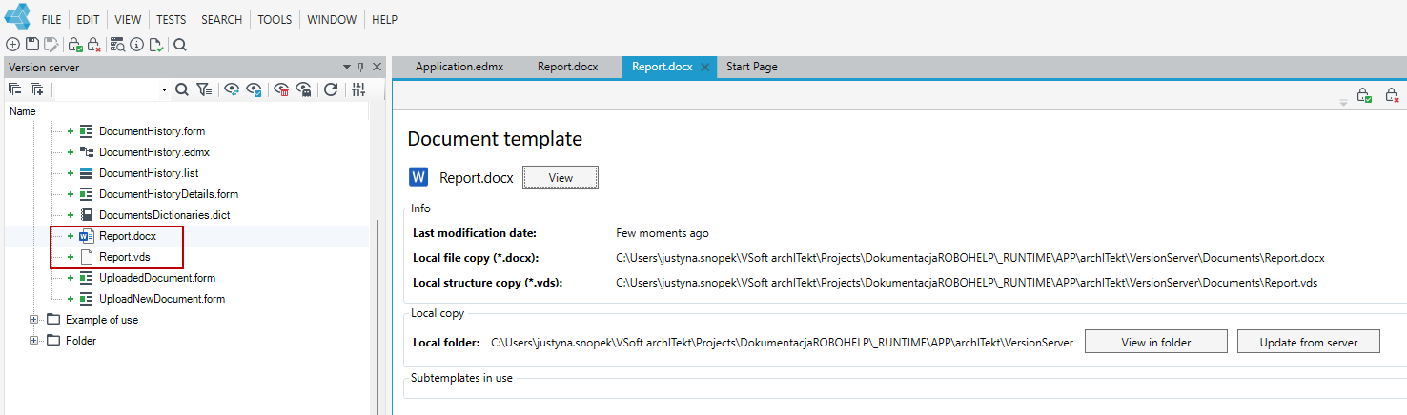This screenshot has width=1407, height=415.
Task: Select DocumentHistory.form in the tree
Action: [x=152, y=131]
